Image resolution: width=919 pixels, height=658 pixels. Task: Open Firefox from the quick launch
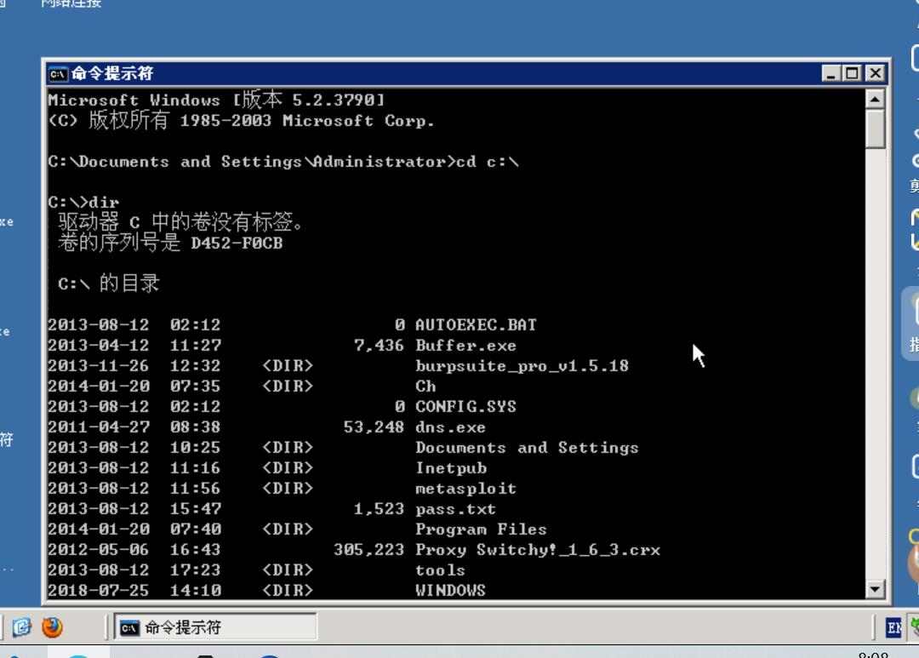pos(52,627)
